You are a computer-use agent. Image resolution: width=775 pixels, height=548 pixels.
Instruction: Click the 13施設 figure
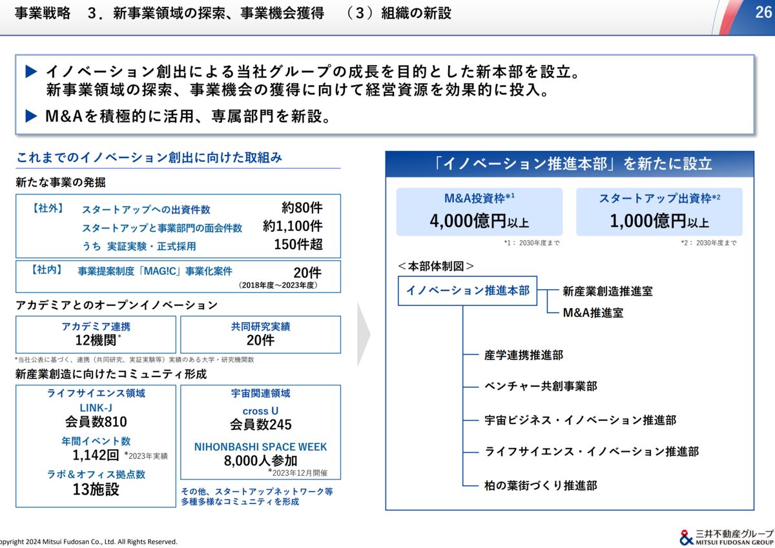click(x=96, y=489)
